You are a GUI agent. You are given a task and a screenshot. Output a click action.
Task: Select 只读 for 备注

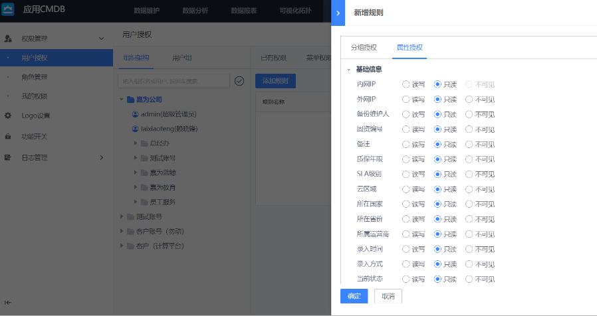pyautogui.click(x=437, y=144)
